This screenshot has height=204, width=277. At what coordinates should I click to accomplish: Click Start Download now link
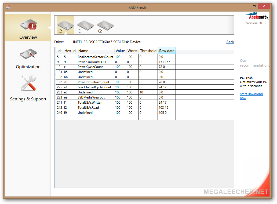coord(251,96)
